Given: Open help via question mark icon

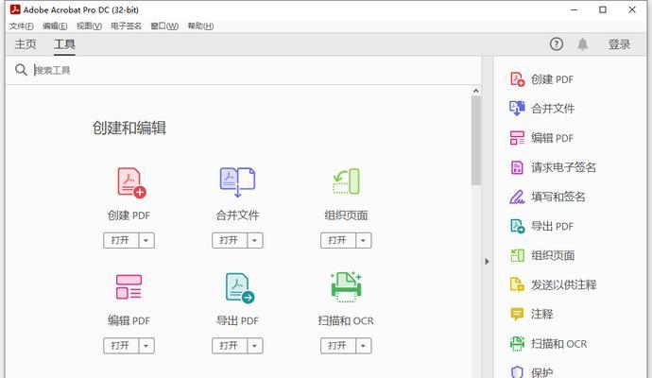Looking at the screenshot, I should pyautogui.click(x=557, y=44).
